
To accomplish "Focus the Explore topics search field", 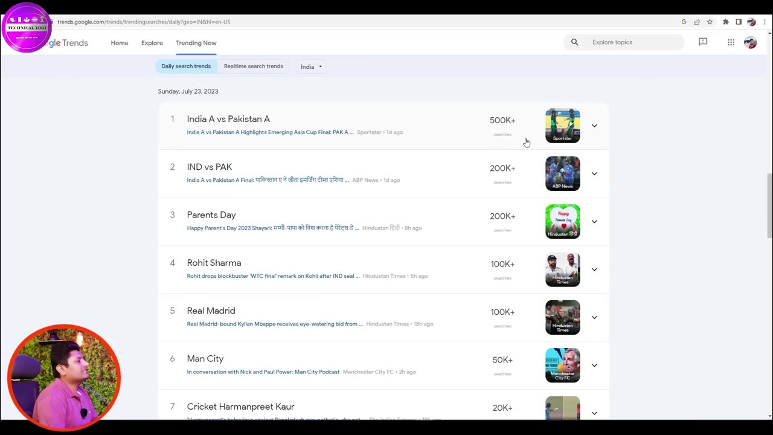I will (x=624, y=42).
